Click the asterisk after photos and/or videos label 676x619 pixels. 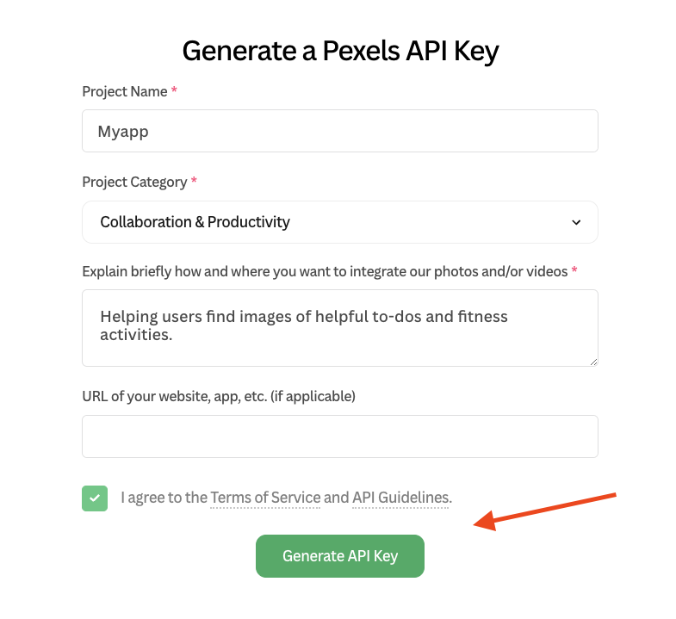[574, 269]
